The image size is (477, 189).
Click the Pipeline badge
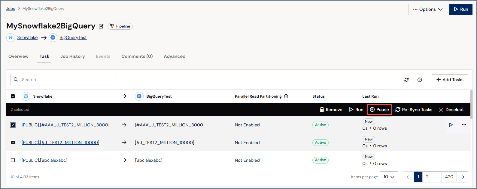click(120, 26)
